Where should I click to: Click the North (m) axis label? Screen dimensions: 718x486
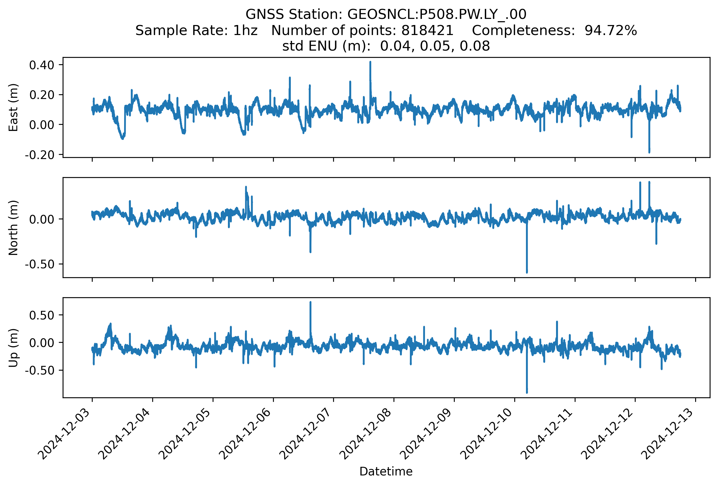13,228
